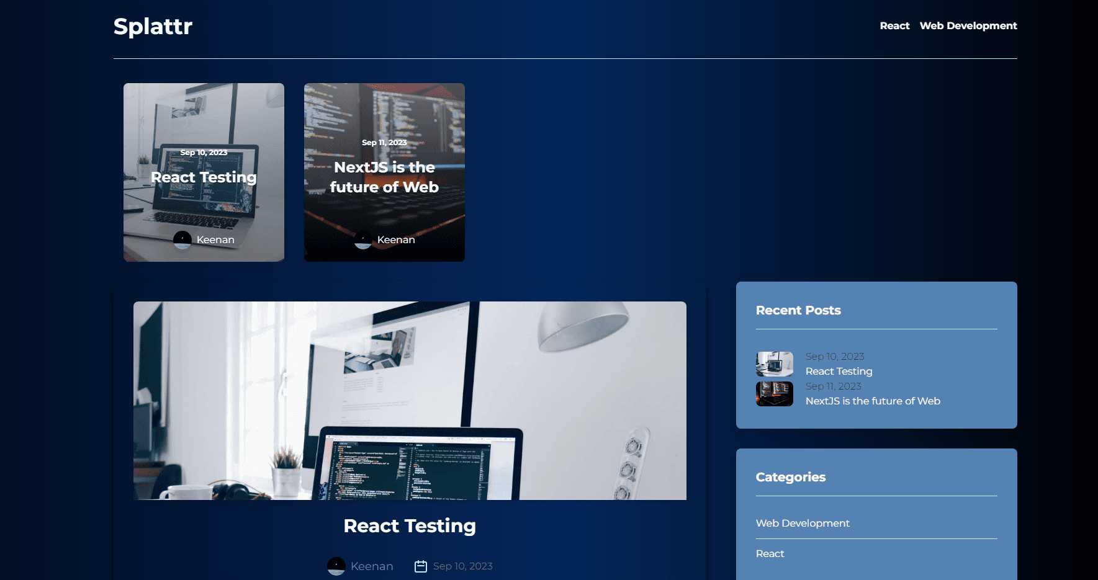Select the Sep 10, 2023 date on React Testing card

204,153
